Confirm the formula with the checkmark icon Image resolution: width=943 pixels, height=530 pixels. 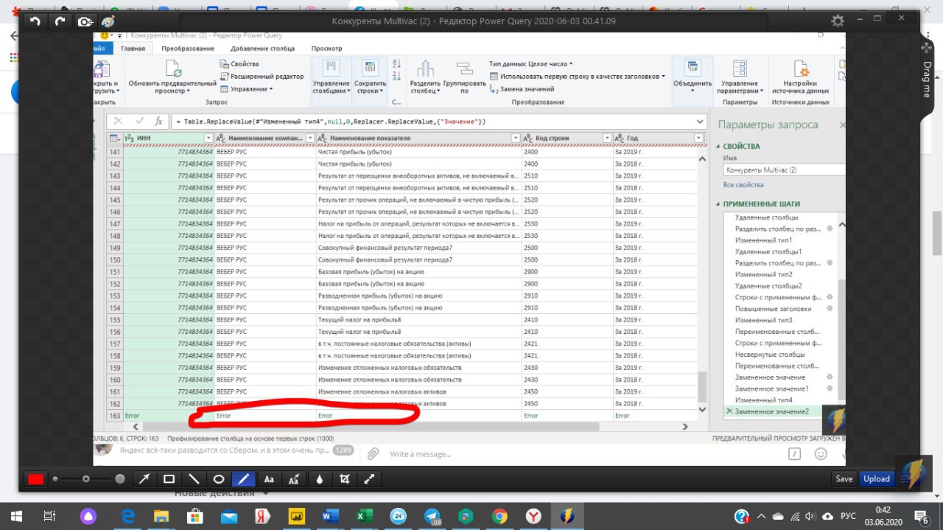pyautogui.click(x=139, y=121)
